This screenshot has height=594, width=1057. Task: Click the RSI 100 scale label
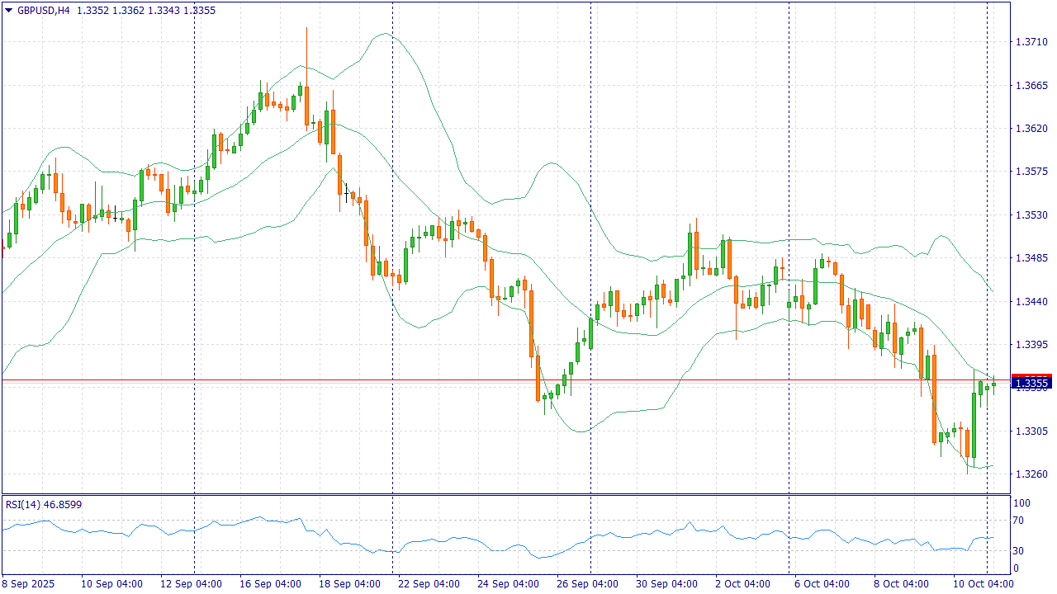pos(1021,503)
